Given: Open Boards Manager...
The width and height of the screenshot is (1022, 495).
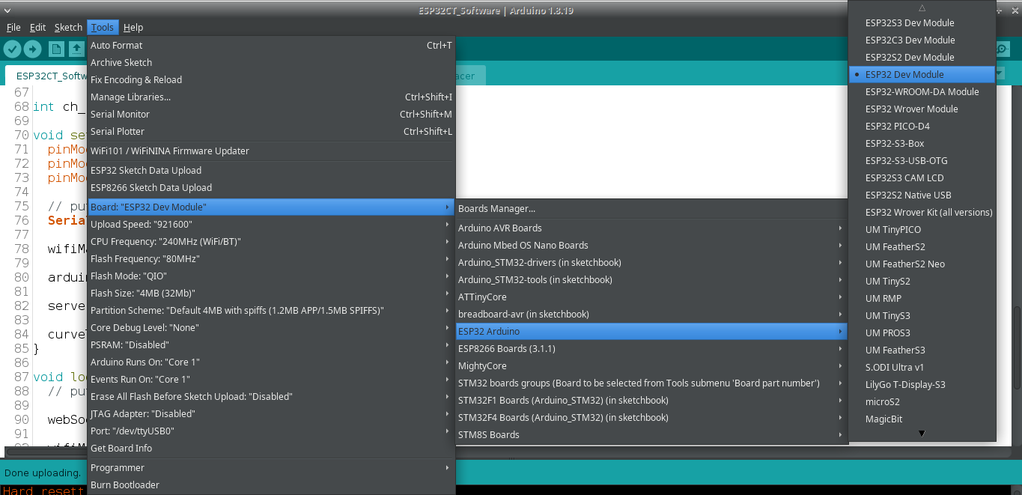Looking at the screenshot, I should click(651, 208).
